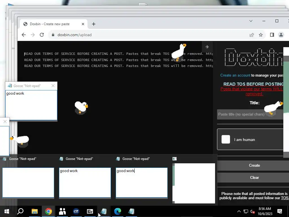The height and width of the screenshot is (217, 289).
Task: Click the Paste title input field
Action: click(250, 114)
